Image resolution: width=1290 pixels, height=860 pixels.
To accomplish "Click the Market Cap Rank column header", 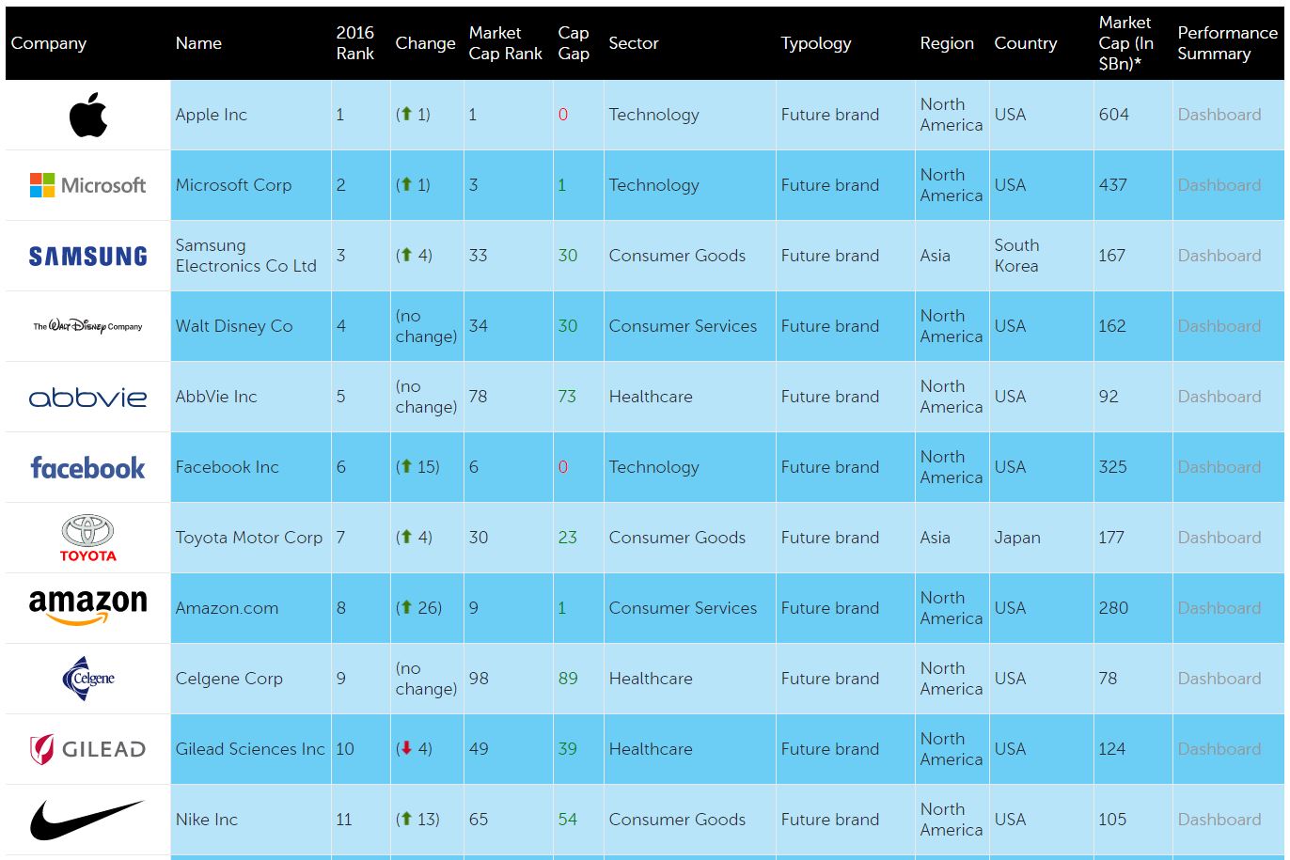I will pos(505,43).
